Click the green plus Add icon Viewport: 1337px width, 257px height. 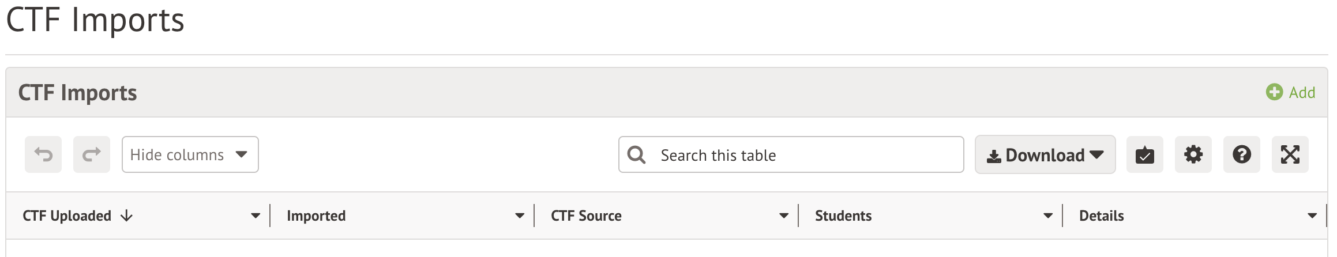[1274, 92]
